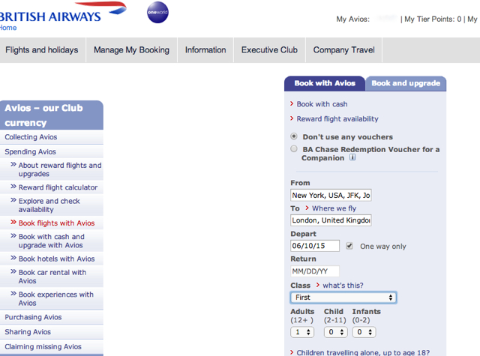
Task: Open info icon next to Companion voucher
Action: 352,157
